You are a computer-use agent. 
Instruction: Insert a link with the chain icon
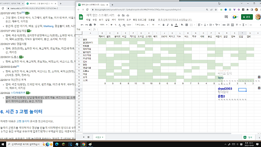[x=224, y=25]
